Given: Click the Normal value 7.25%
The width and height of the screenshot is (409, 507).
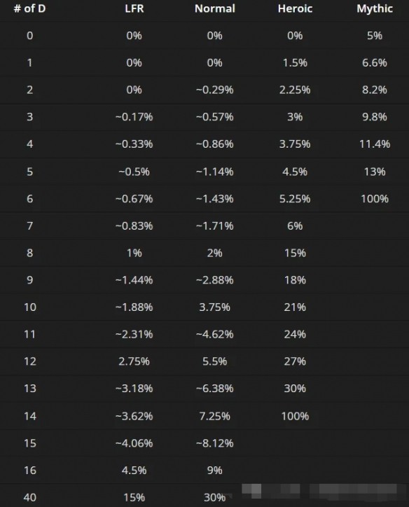Looking at the screenshot, I should click(x=215, y=416).
